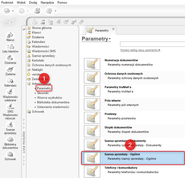Select Parametry under Administracja
The width and height of the screenshot is (185, 178).
pyautogui.click(x=44, y=88)
